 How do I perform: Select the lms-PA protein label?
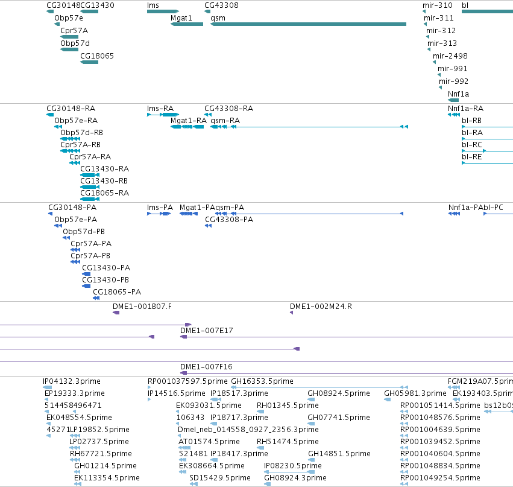tap(160, 208)
